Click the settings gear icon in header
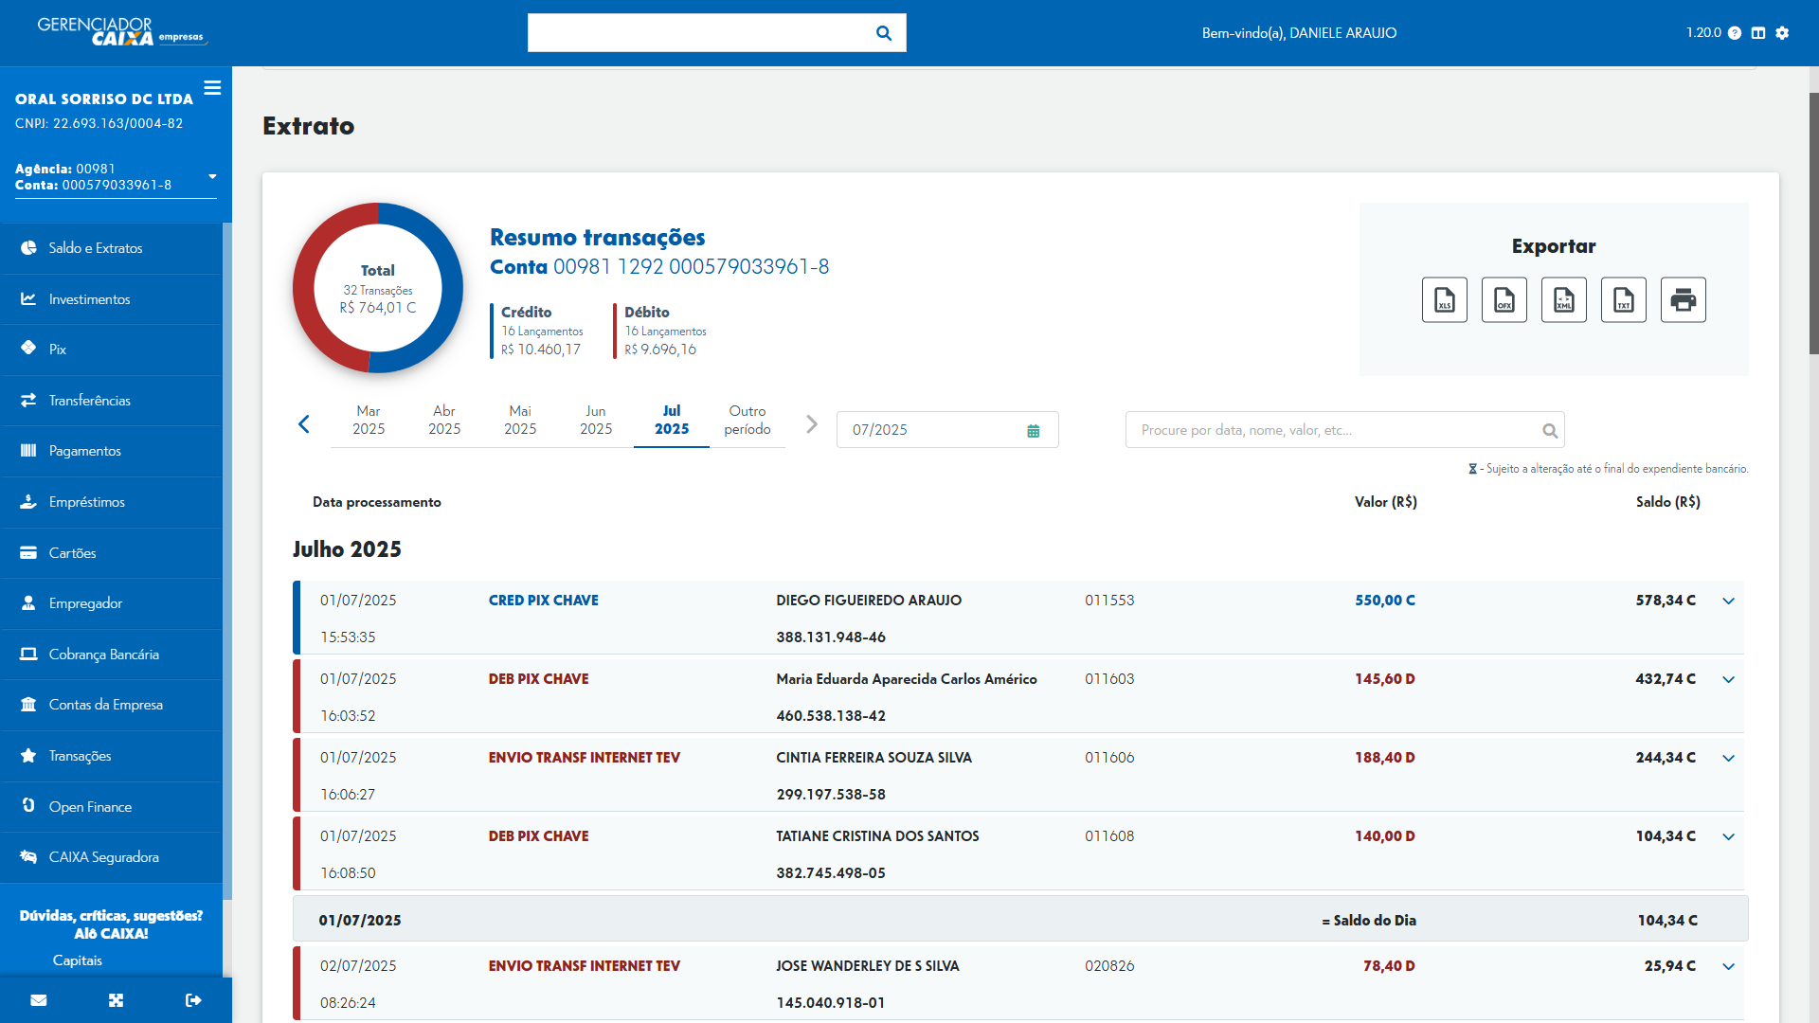This screenshot has height=1023, width=1819. 1782,33
